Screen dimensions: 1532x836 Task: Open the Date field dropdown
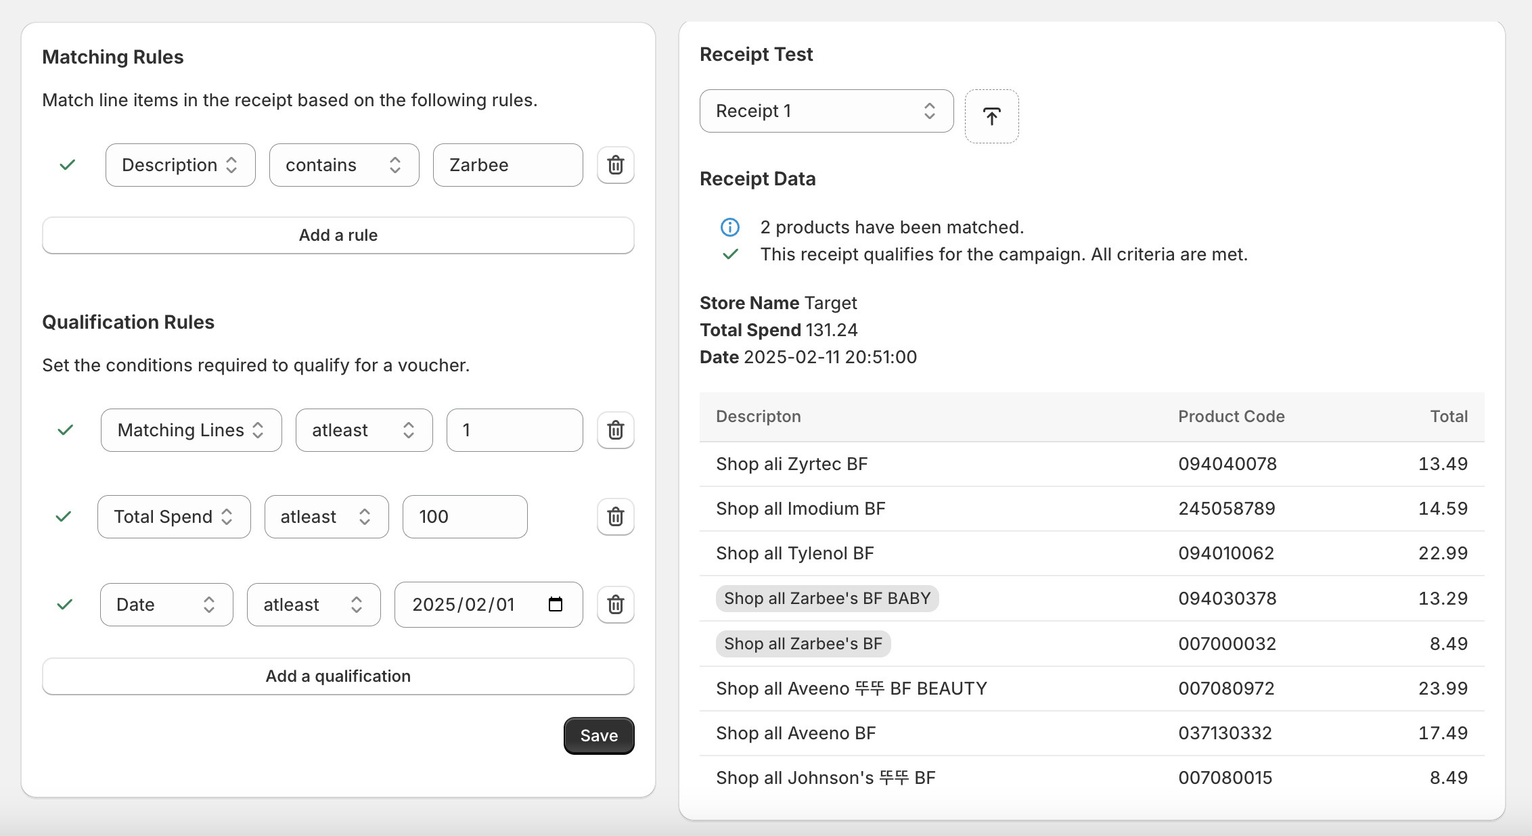click(166, 605)
